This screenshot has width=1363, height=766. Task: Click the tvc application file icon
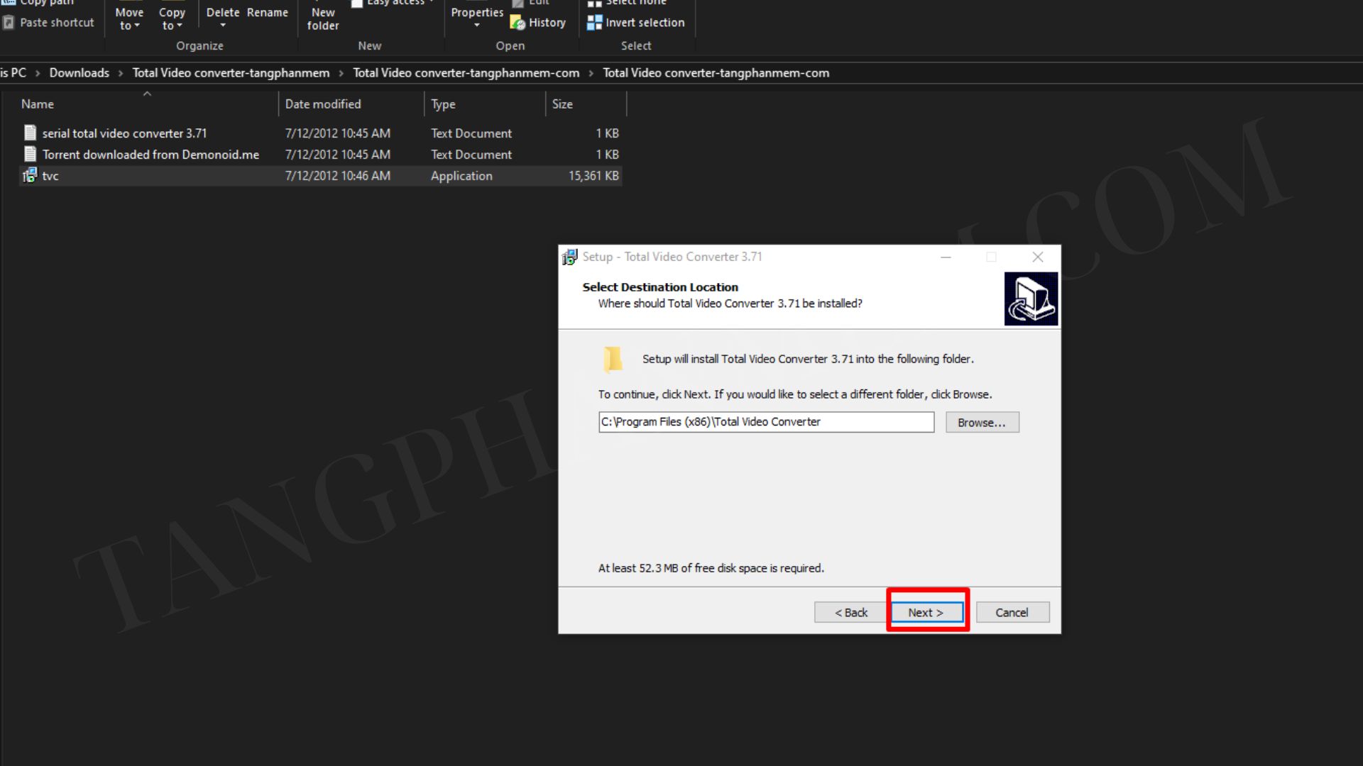click(30, 176)
